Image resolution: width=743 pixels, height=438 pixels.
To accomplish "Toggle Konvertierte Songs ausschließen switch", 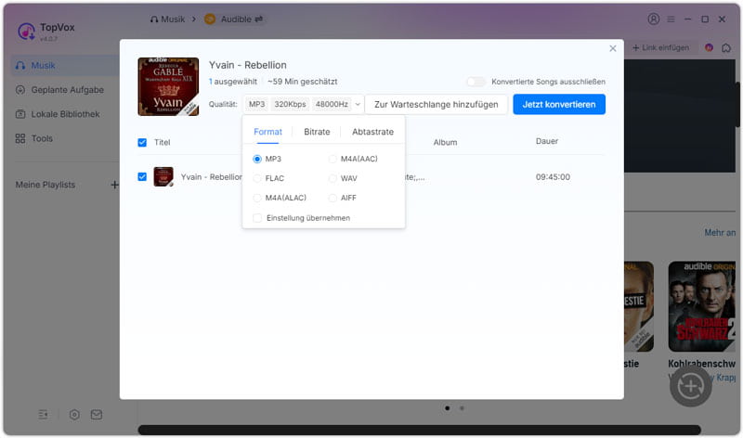I will click(x=476, y=82).
